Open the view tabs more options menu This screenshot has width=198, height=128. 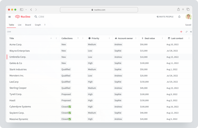tap(45, 25)
